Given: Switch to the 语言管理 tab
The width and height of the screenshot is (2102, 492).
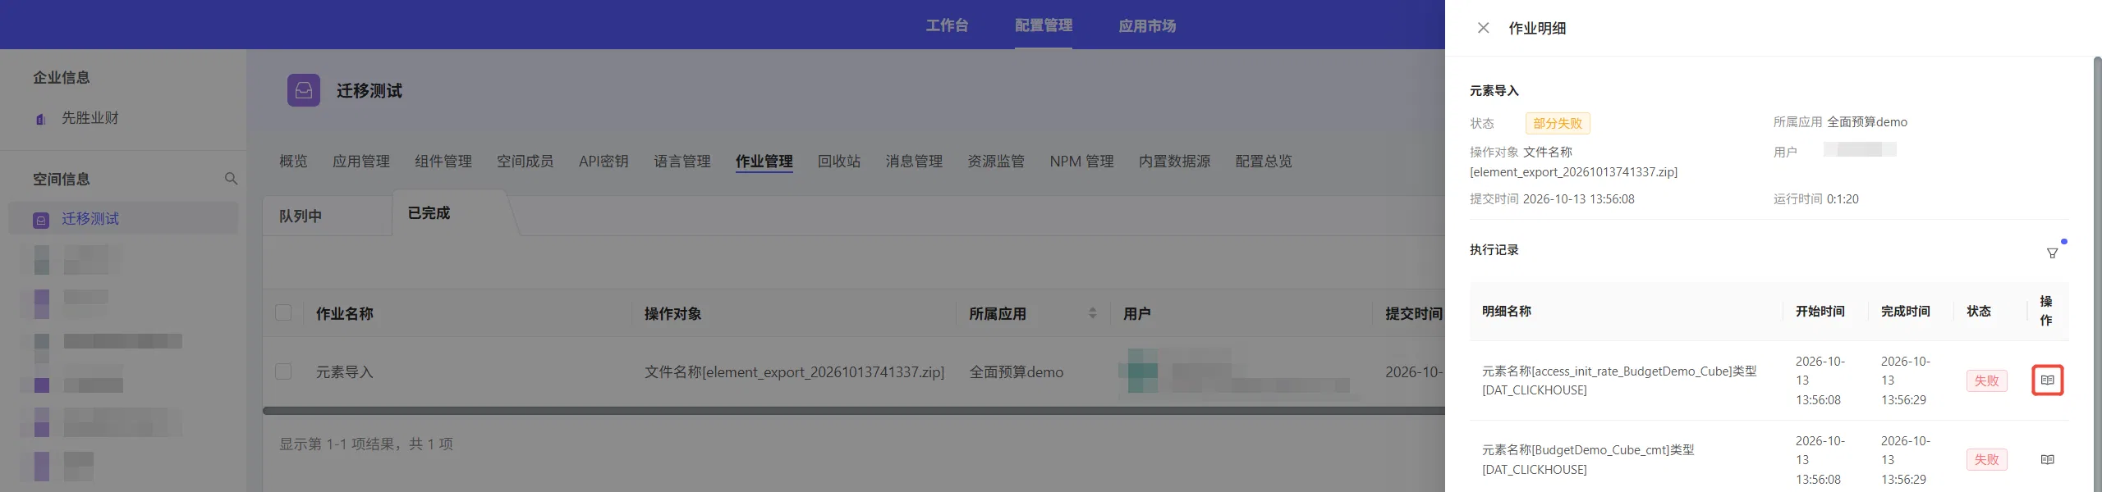Looking at the screenshot, I should [682, 162].
